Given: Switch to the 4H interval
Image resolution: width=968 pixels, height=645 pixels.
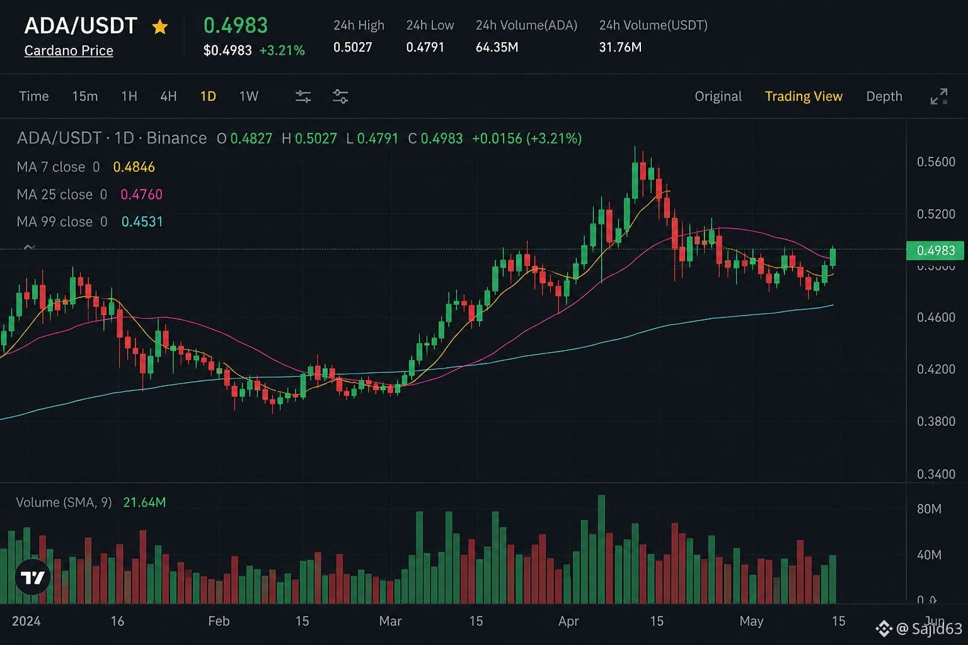Looking at the screenshot, I should click(168, 96).
